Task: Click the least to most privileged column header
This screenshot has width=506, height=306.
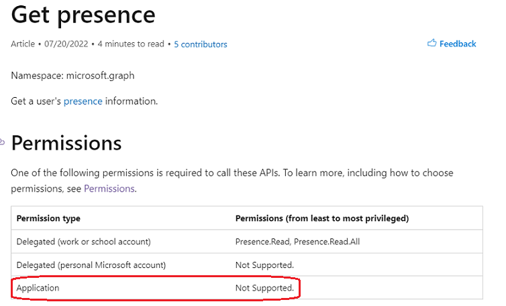Action: click(x=322, y=218)
